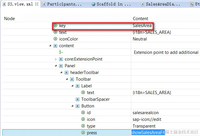Screen dimensions: 200x136
Task: Click the content element icon
Action: (55, 46)
